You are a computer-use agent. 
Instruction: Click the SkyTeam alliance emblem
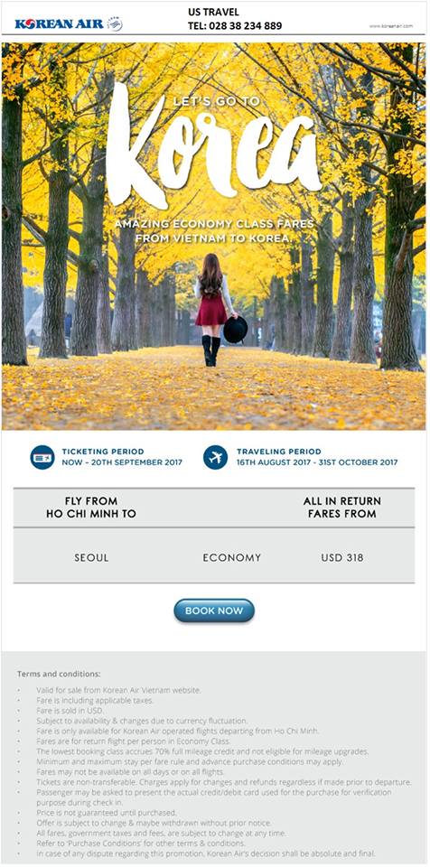[115, 23]
